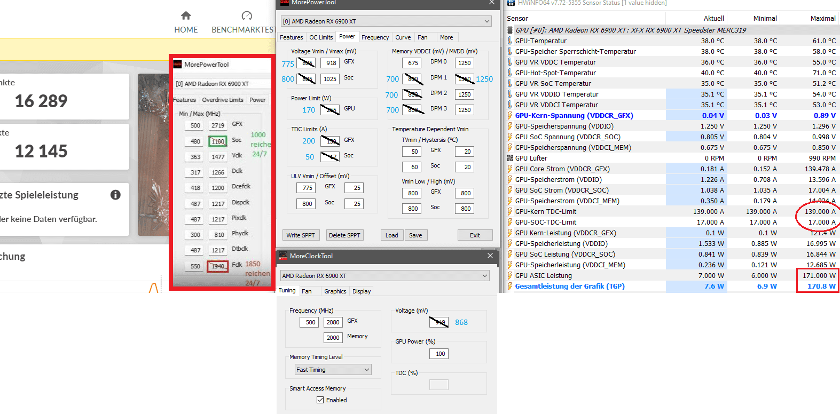Click the empty TDC percent field
Image resolution: width=840 pixels, height=414 pixels.
click(x=439, y=385)
